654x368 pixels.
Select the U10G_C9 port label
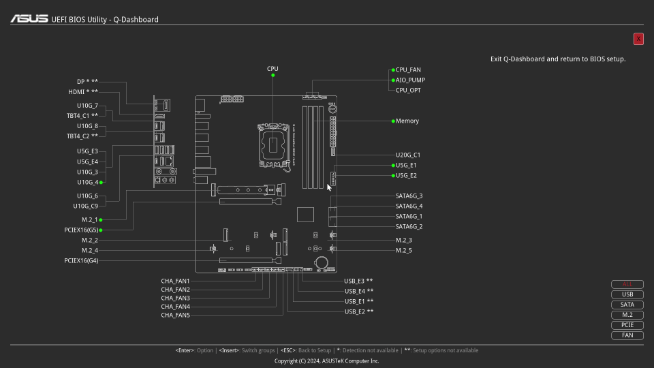[x=86, y=206]
